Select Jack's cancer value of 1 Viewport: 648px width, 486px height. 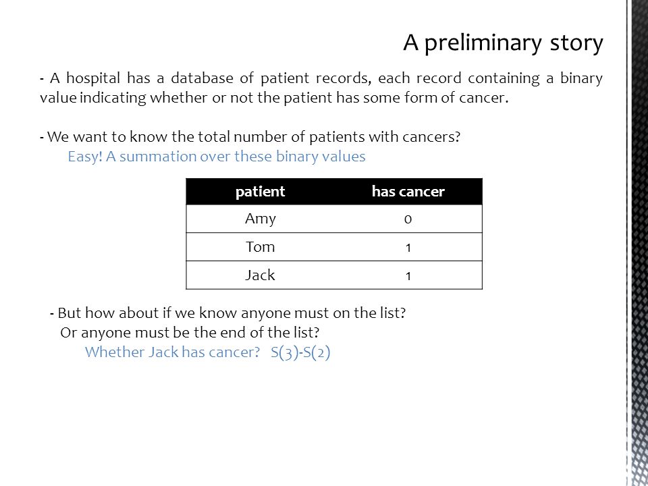(x=408, y=275)
